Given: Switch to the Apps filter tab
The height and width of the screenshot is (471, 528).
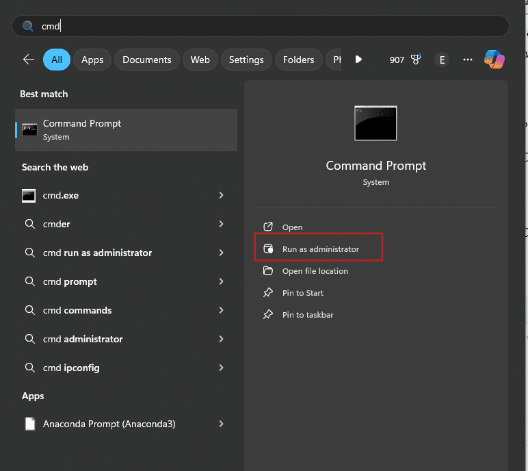Looking at the screenshot, I should (x=92, y=60).
